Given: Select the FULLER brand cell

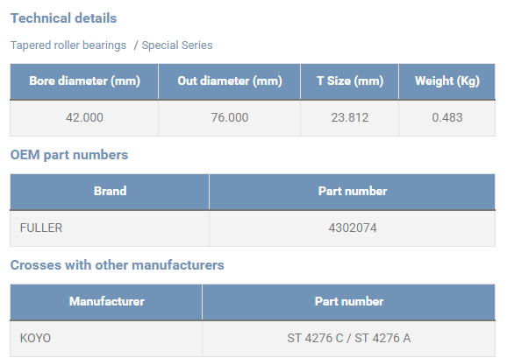Looking at the screenshot, I should (x=110, y=228).
